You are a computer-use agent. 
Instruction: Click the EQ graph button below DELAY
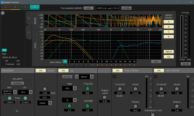coord(169,57)
